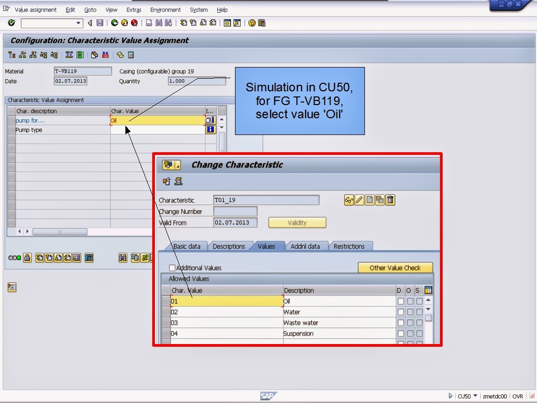Viewport: 537px width, 403px height.
Task: Switch to the Descriptions tab
Action: click(229, 246)
